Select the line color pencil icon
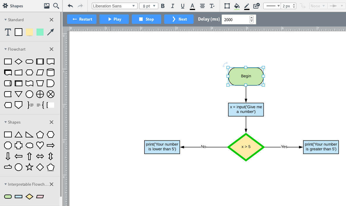 [247, 6]
